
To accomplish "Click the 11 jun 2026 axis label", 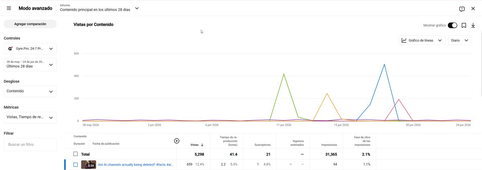I will click(284, 125).
